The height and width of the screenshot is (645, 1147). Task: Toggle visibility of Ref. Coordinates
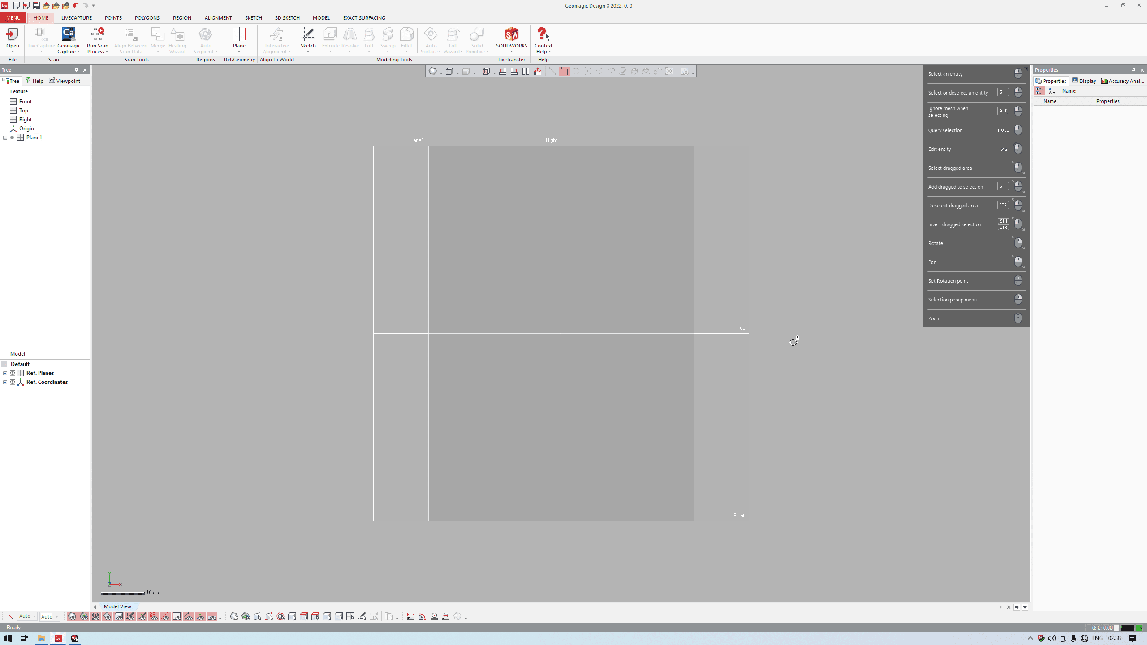click(13, 382)
